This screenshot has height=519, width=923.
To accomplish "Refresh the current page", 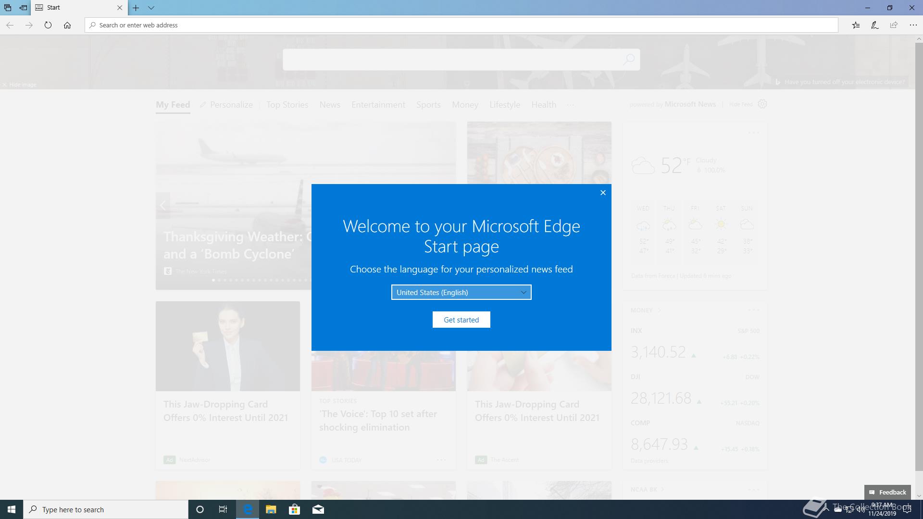I will coord(48,25).
